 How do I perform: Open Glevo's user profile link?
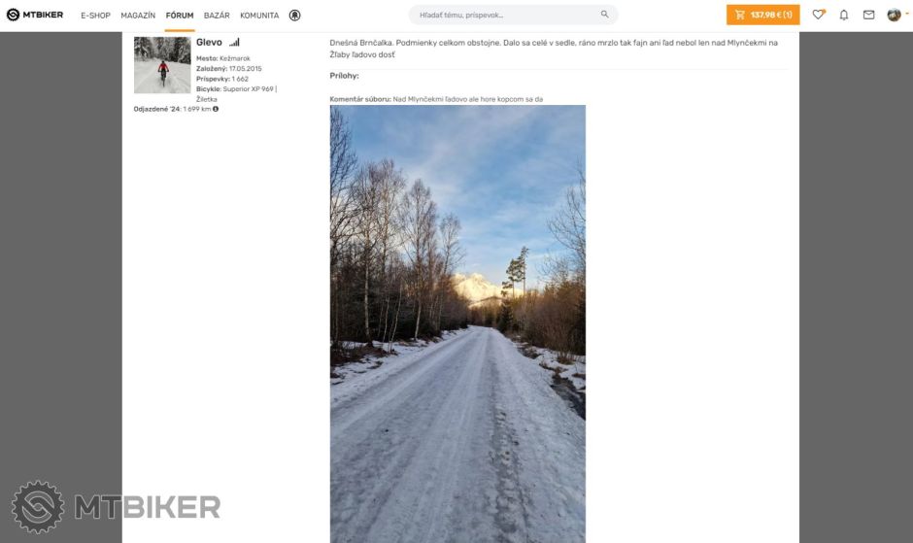(209, 42)
